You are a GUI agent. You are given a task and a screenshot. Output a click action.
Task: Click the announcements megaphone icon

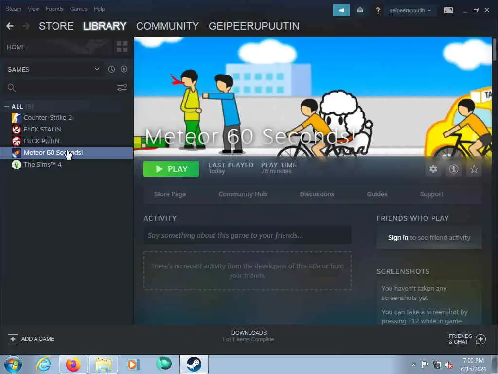point(341,10)
